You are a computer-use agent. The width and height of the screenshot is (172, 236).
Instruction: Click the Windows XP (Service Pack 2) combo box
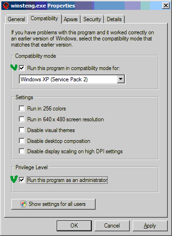pos(72,79)
